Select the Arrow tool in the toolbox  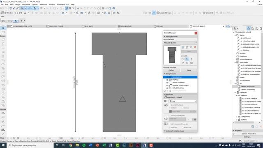(x=3, y=28)
